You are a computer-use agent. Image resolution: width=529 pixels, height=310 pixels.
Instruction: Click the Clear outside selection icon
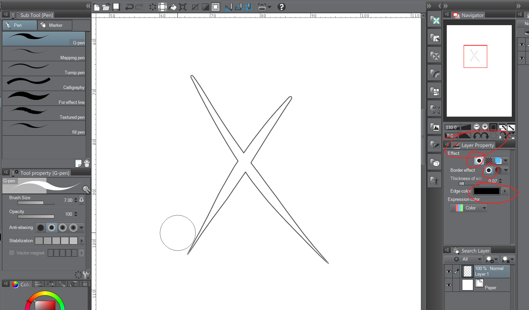(163, 7)
